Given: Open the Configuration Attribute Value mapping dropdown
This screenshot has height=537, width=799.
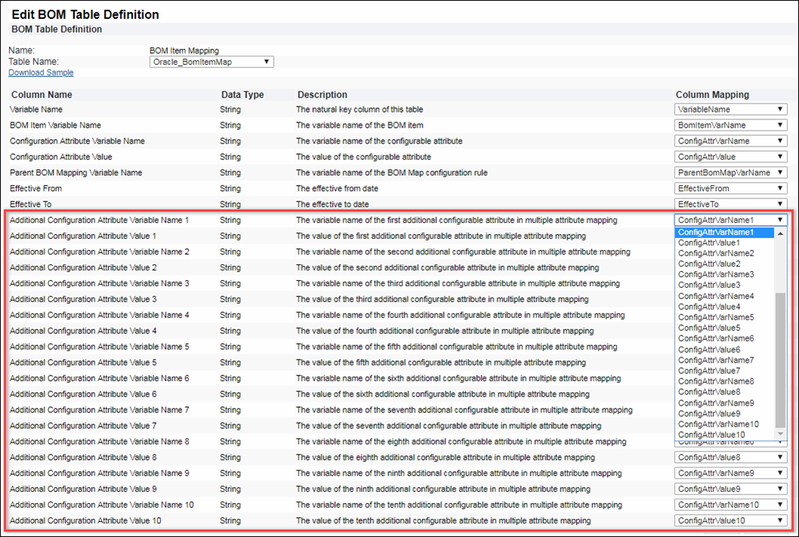Looking at the screenshot, I should (x=729, y=156).
